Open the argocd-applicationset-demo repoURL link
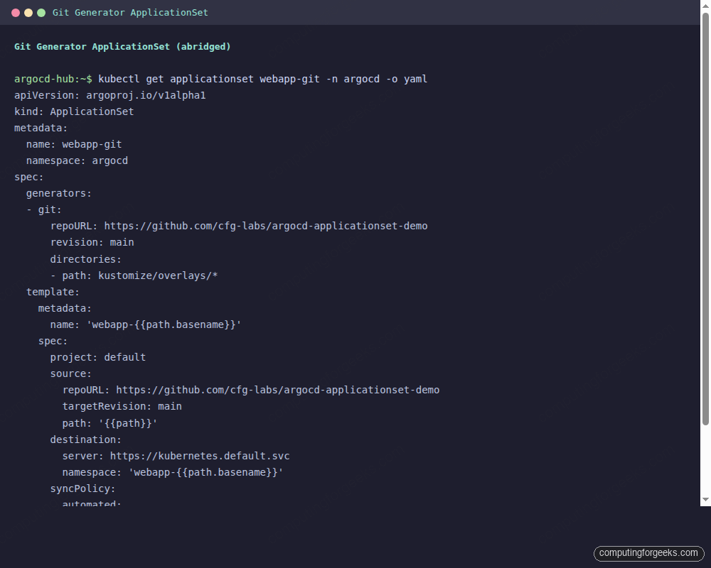 pos(266,226)
